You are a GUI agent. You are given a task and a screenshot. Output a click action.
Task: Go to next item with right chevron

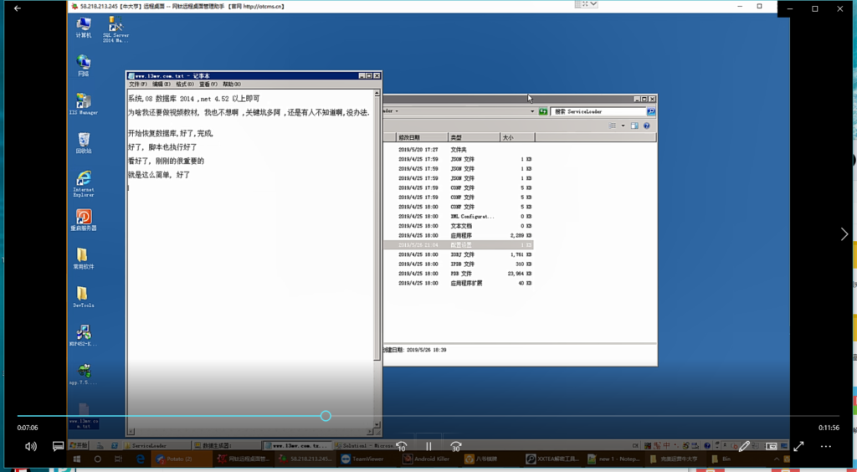click(x=844, y=235)
